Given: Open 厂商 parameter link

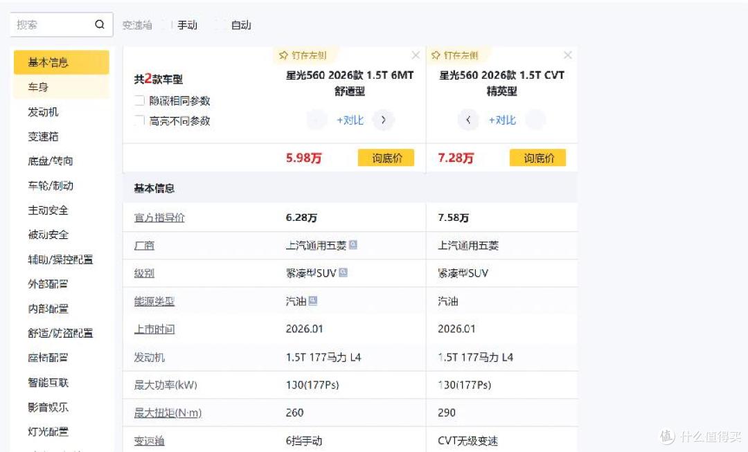Looking at the screenshot, I should [x=144, y=246].
